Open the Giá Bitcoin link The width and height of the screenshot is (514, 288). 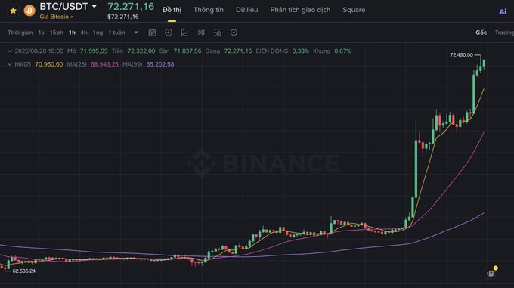coord(56,17)
